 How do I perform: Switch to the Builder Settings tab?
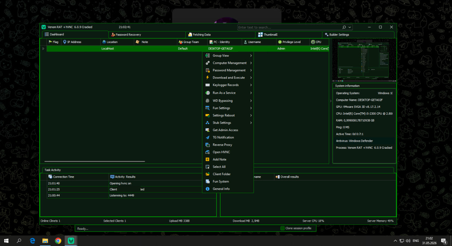(x=358, y=35)
